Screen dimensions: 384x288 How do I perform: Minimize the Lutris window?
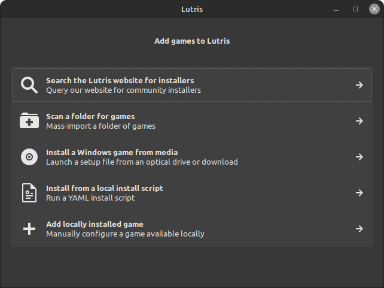pyautogui.click(x=336, y=10)
